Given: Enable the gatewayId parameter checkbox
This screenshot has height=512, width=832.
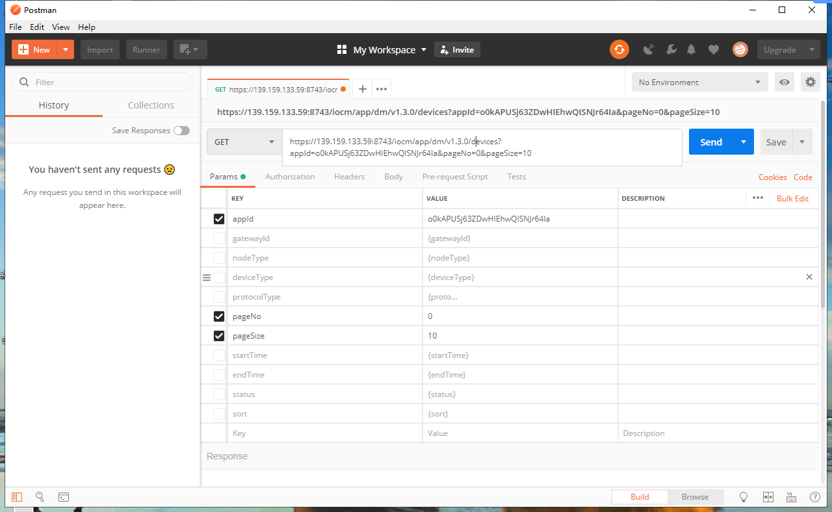Looking at the screenshot, I should (219, 238).
